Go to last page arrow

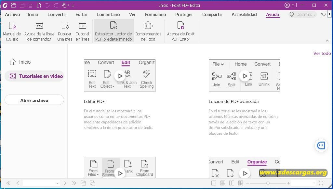[x=74, y=183]
